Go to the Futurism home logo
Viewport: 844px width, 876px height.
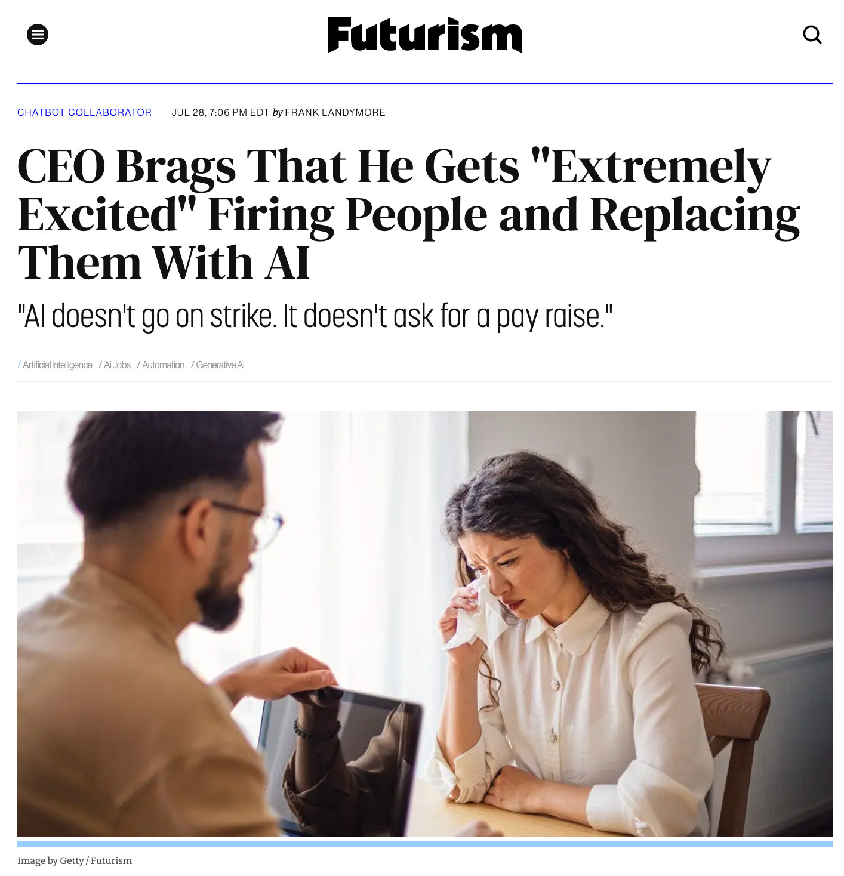click(x=424, y=35)
